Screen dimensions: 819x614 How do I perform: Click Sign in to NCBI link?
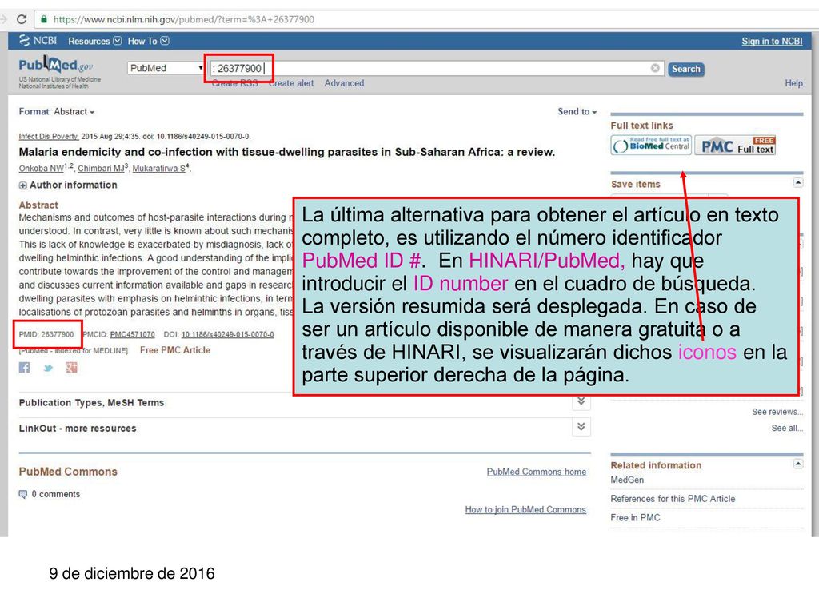point(772,42)
